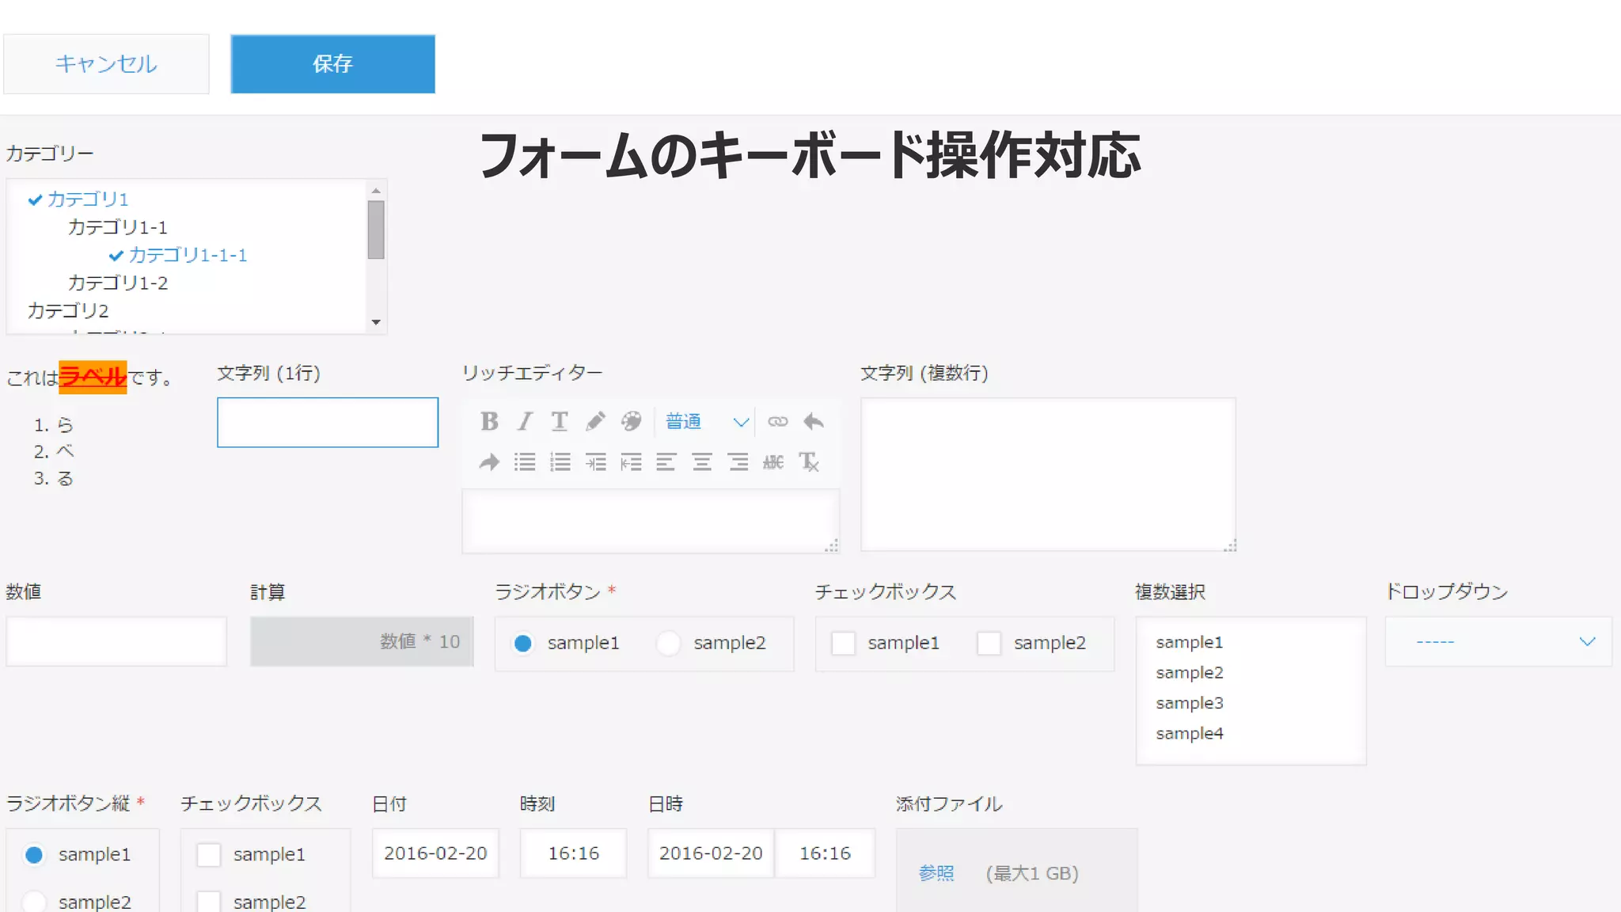The image size is (1621, 912).
Task: Redo with the right arrow icon
Action: coord(489,462)
